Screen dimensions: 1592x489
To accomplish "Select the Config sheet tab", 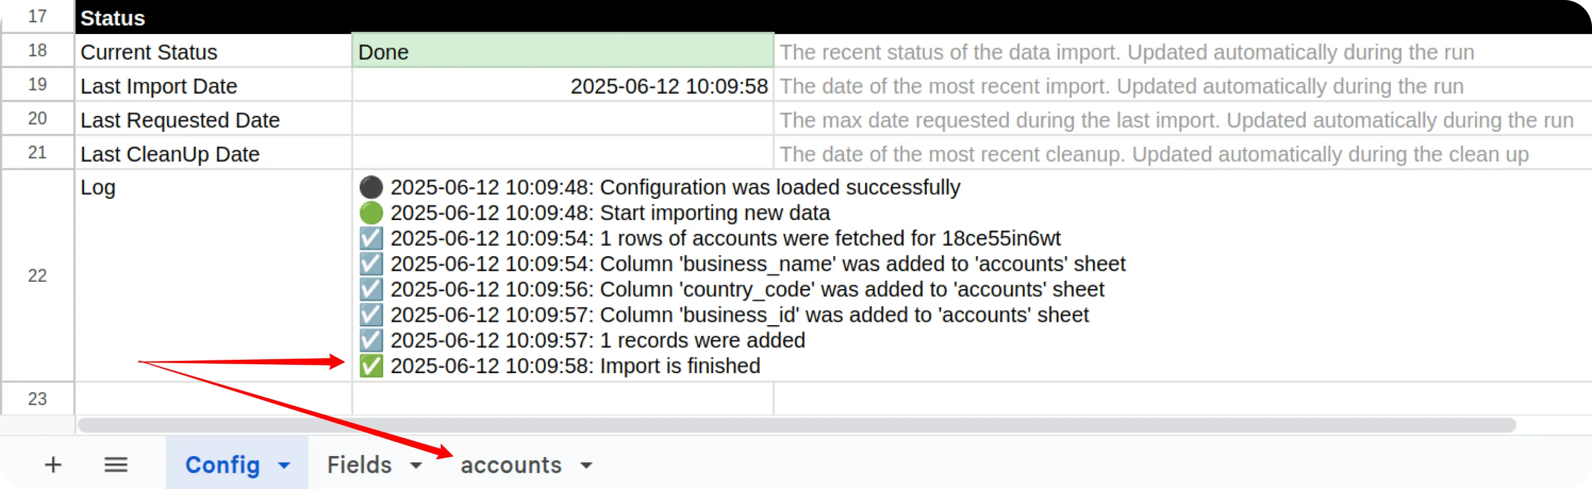I will coord(222,465).
